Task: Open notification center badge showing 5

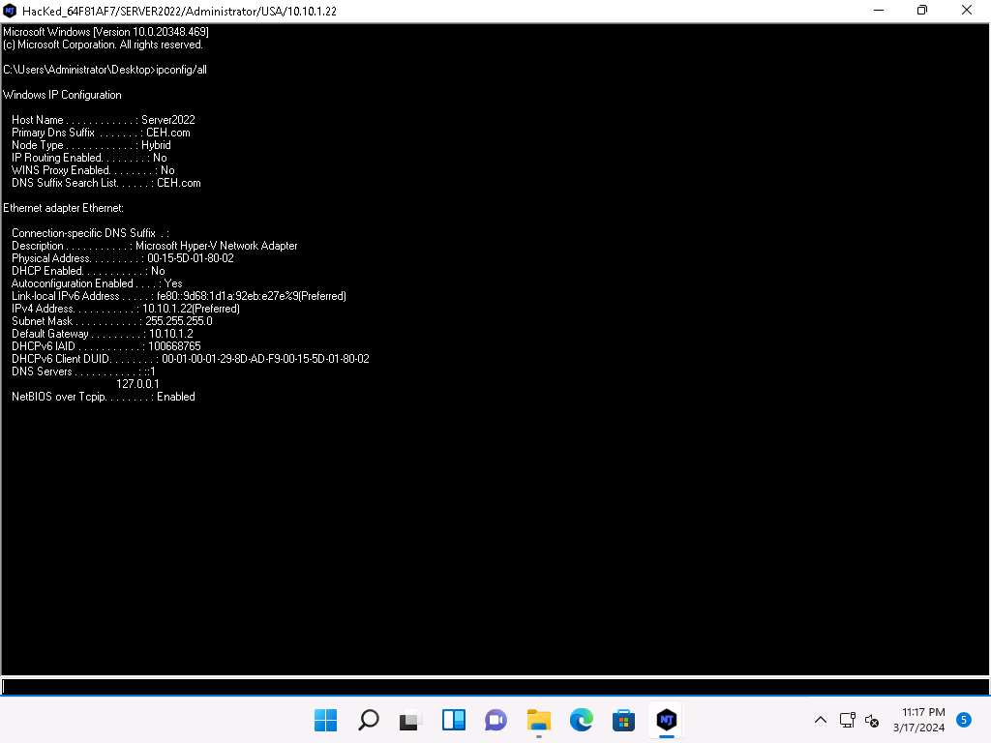Action: [964, 719]
